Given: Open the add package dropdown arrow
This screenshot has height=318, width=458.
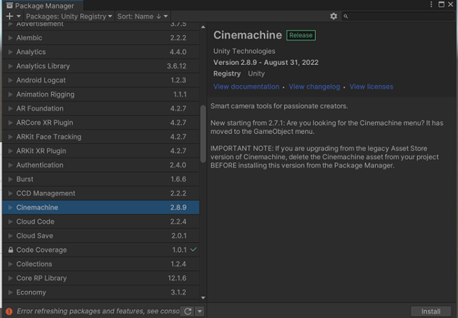Looking at the screenshot, I should [x=19, y=17].
